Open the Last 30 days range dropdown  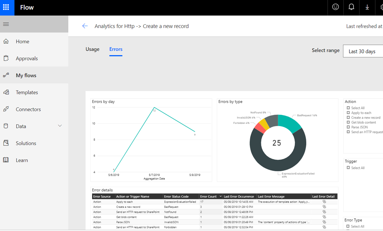[363, 51]
